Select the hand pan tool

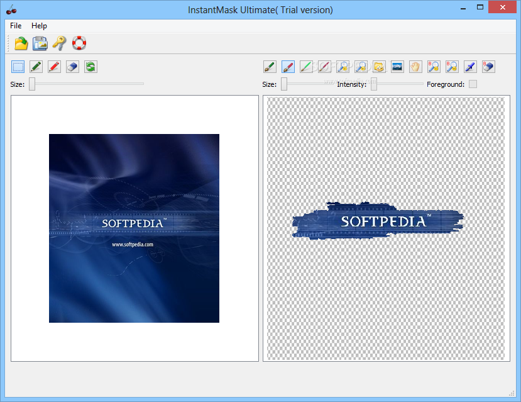click(415, 67)
